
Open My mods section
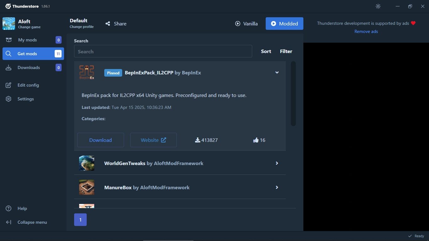coord(33,40)
